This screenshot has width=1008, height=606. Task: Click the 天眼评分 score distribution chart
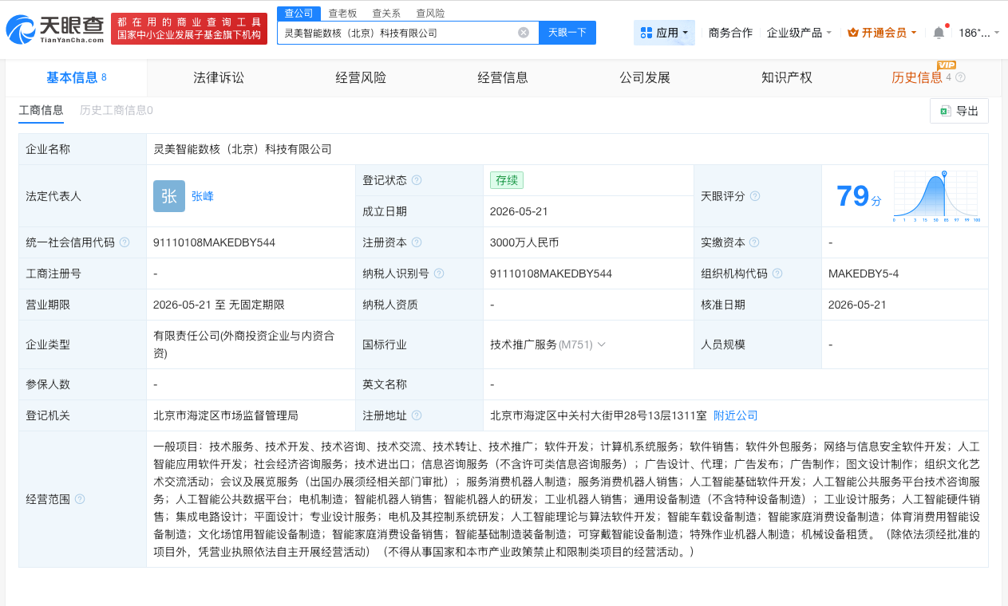[x=937, y=195]
